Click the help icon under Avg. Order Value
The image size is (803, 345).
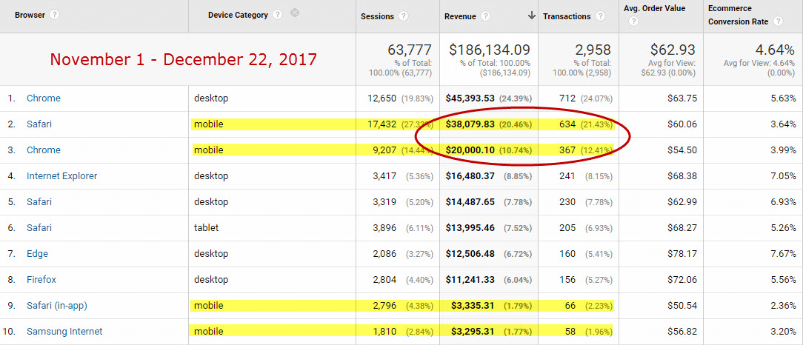point(633,21)
